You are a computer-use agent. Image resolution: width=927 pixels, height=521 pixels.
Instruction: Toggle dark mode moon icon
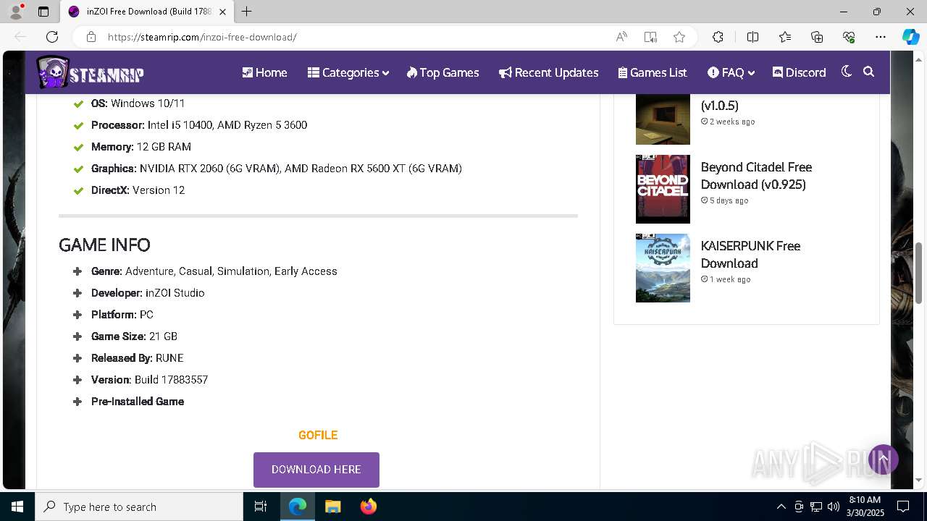point(846,72)
